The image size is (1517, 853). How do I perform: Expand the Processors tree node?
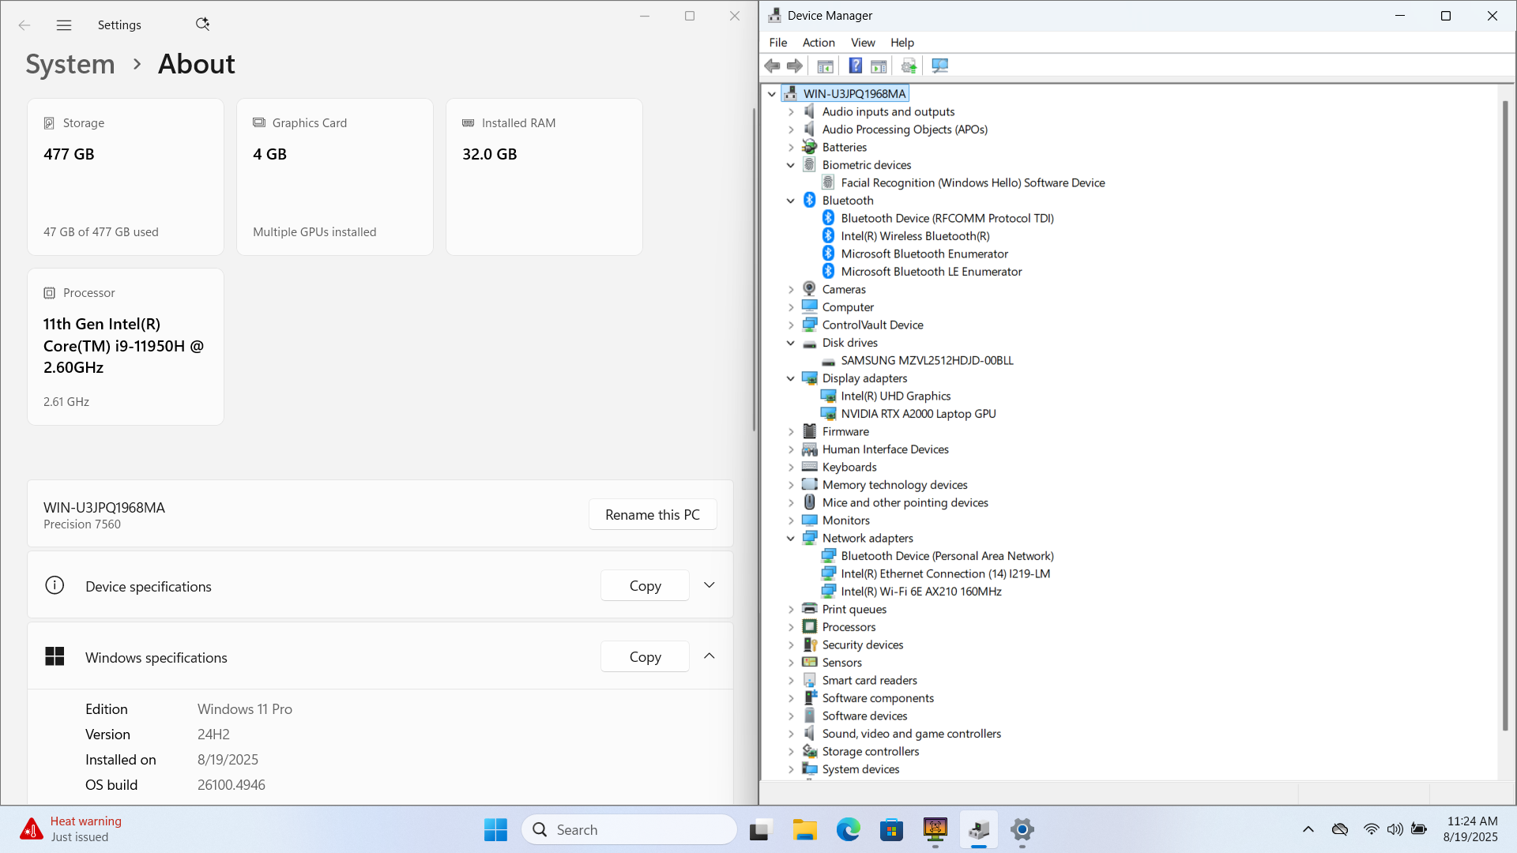pos(790,627)
